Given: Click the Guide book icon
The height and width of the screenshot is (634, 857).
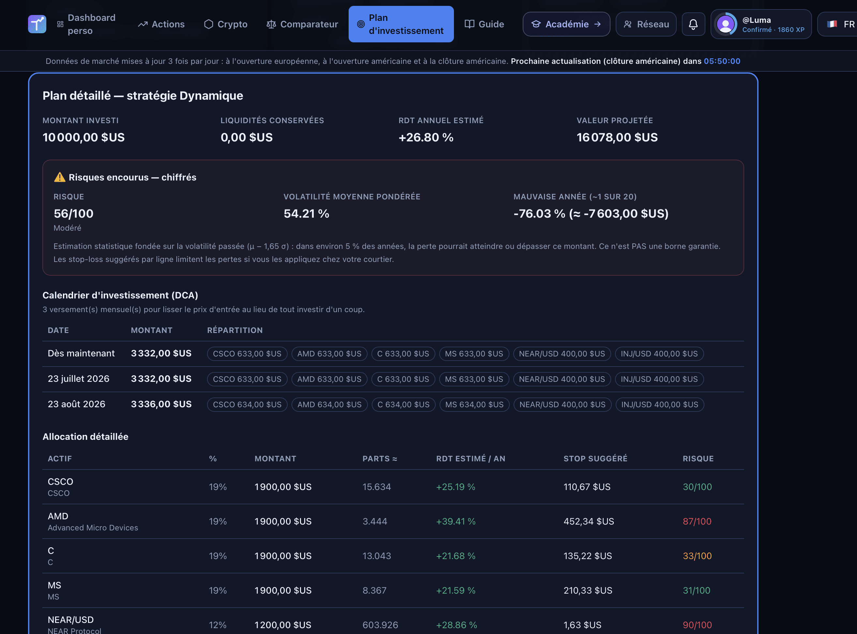Looking at the screenshot, I should click(469, 24).
